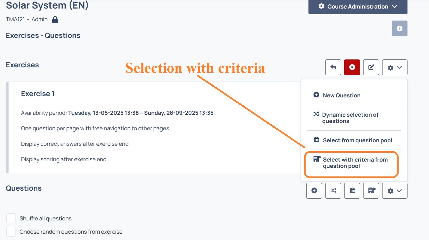Tick Choose random questions from exercise
Image resolution: width=429 pixels, height=240 pixels.
[11, 232]
